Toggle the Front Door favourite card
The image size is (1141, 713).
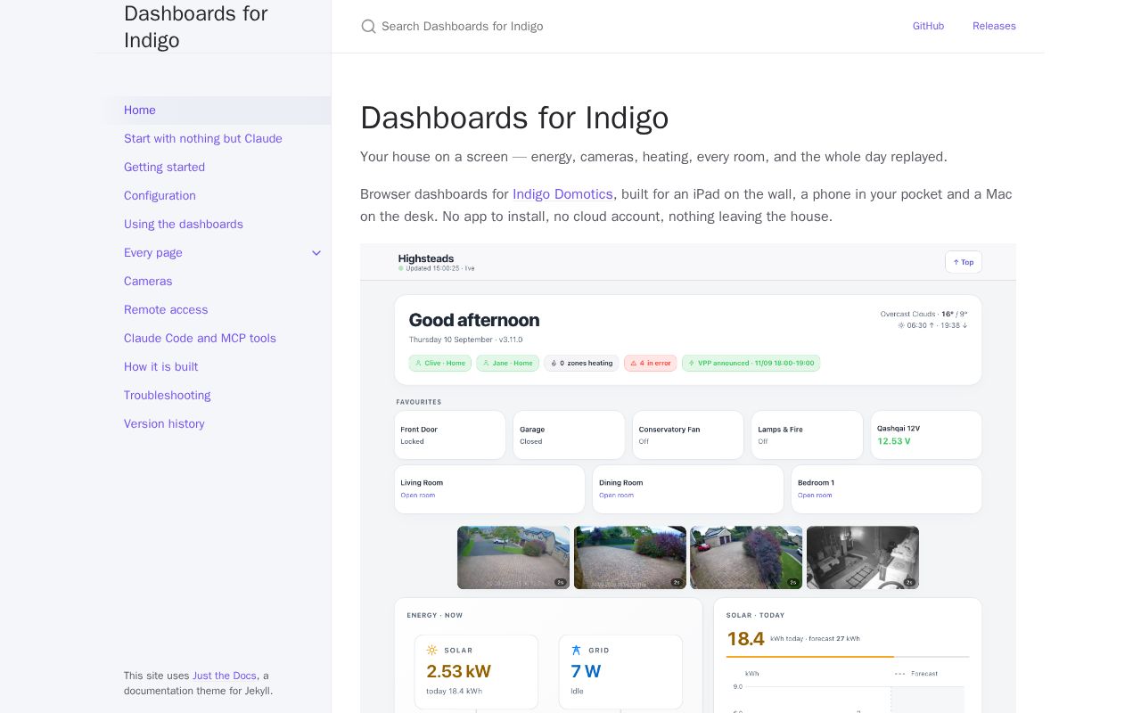coord(449,435)
